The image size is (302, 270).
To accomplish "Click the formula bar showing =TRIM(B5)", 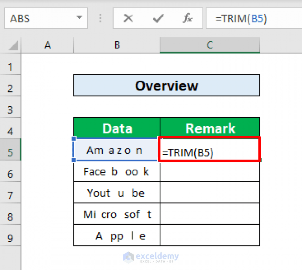I will tap(254, 18).
